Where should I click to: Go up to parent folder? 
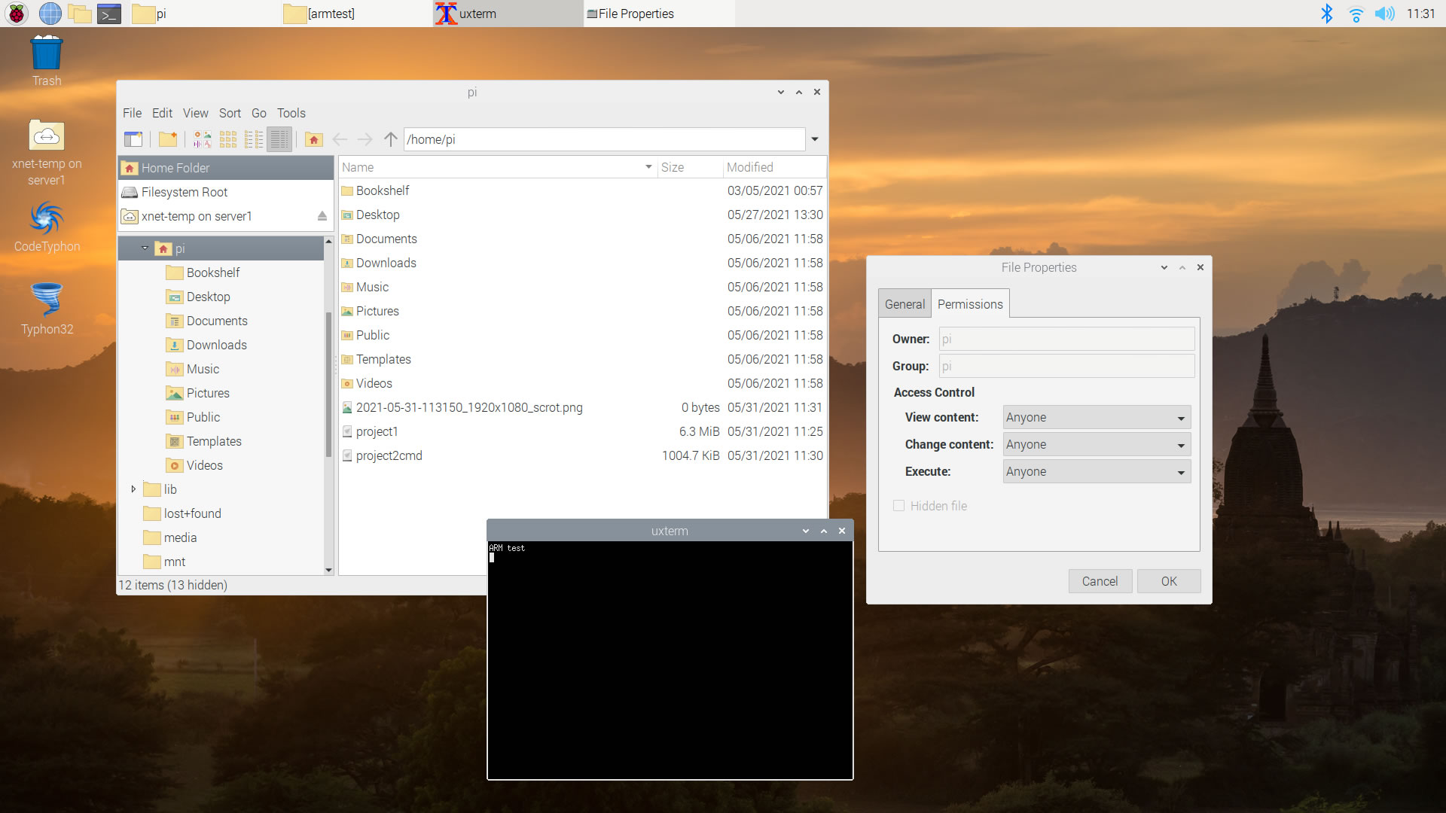pos(390,139)
